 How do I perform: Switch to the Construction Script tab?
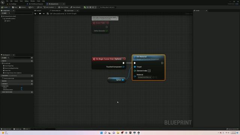coord(55,10)
